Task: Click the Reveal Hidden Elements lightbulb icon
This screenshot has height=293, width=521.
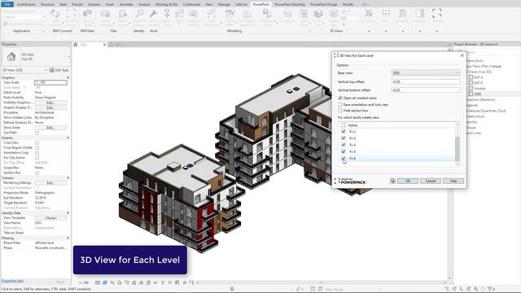Action: [163, 282]
